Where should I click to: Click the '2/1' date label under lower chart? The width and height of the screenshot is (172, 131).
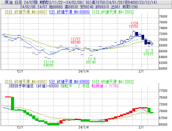[x=141, y=127]
